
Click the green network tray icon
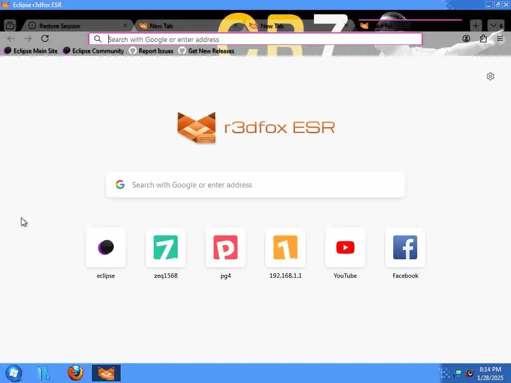point(458,373)
